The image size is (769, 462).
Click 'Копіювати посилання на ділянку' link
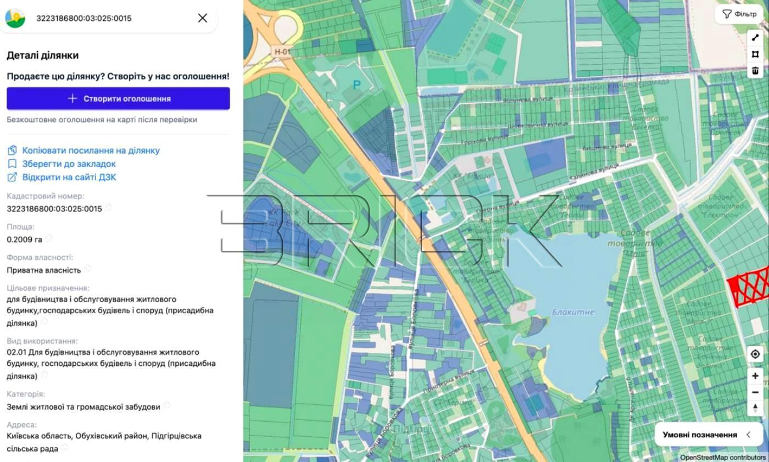(x=91, y=151)
